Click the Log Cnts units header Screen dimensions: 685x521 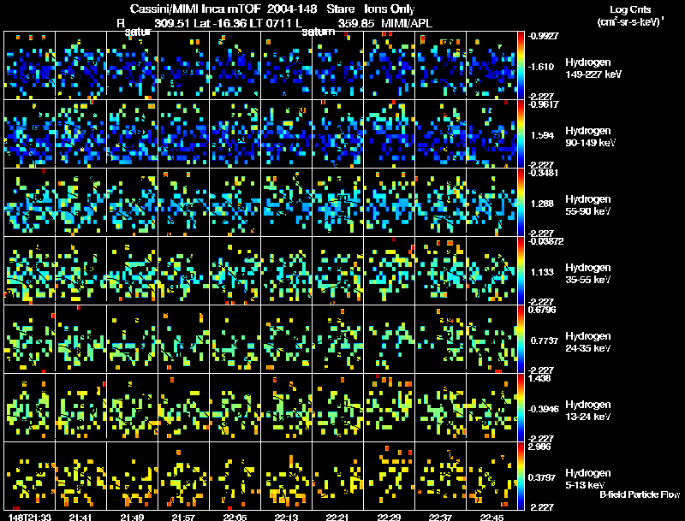click(x=630, y=15)
